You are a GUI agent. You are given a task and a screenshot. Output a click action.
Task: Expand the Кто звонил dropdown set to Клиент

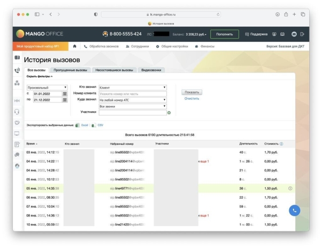pyautogui.click(x=133, y=87)
